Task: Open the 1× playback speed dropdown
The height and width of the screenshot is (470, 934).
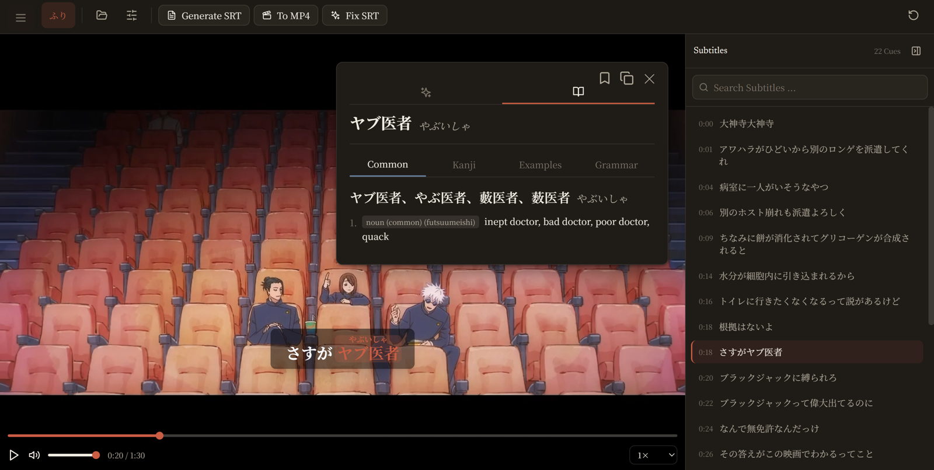Action: tap(653, 455)
